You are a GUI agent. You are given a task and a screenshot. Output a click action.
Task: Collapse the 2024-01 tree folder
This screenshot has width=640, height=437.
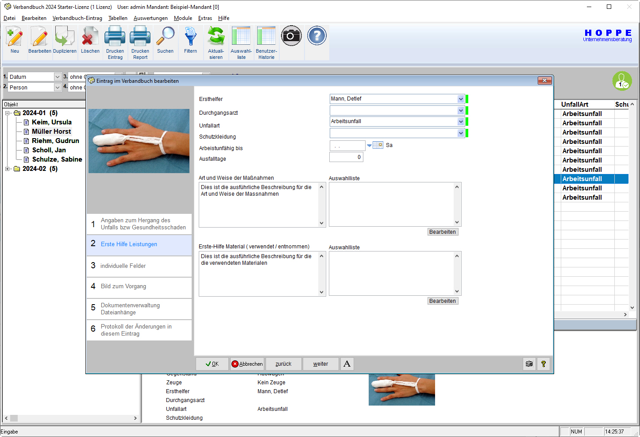(x=7, y=113)
